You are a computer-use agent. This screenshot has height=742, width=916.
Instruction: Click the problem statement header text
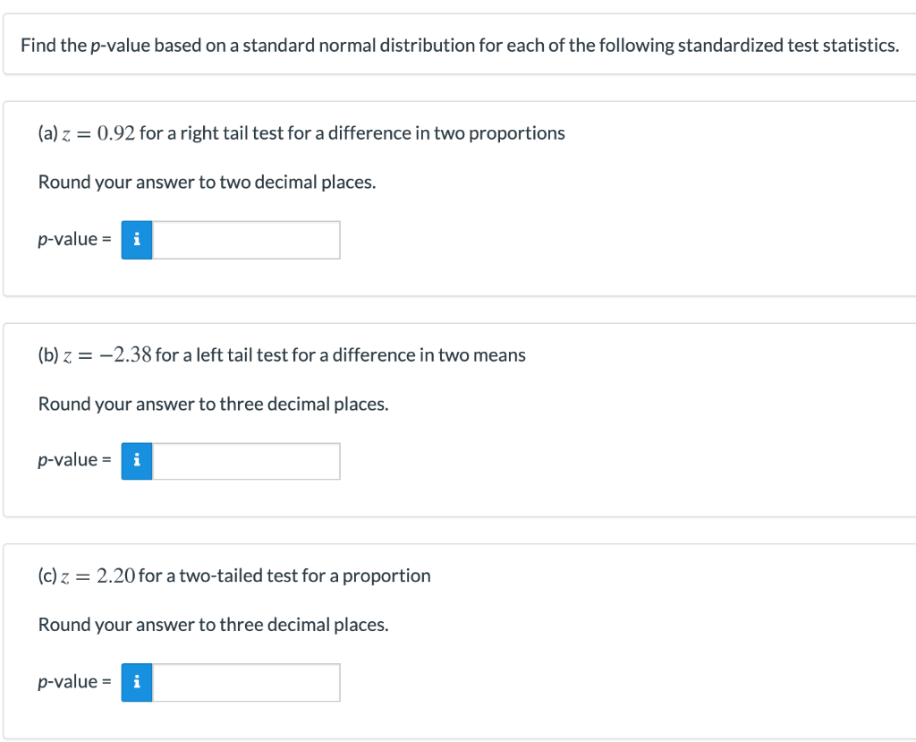pos(458,45)
